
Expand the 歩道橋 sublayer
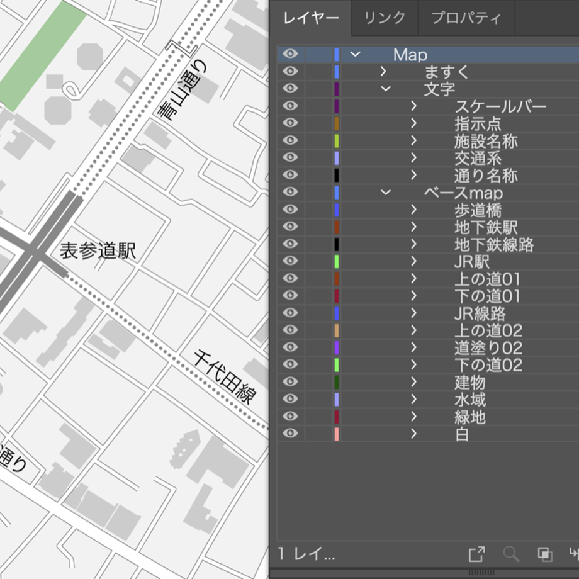pyautogui.click(x=414, y=210)
